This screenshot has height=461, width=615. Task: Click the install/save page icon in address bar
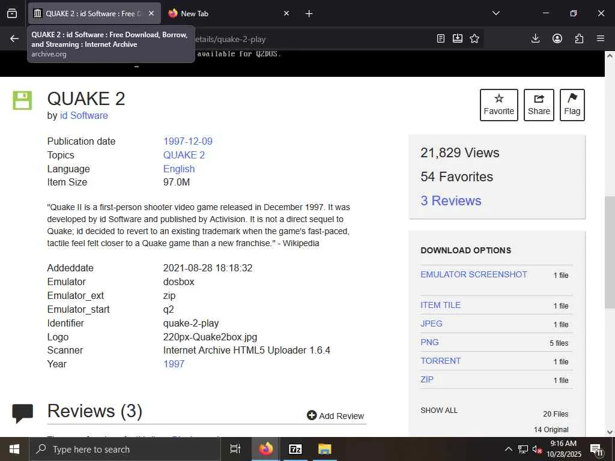(x=457, y=38)
